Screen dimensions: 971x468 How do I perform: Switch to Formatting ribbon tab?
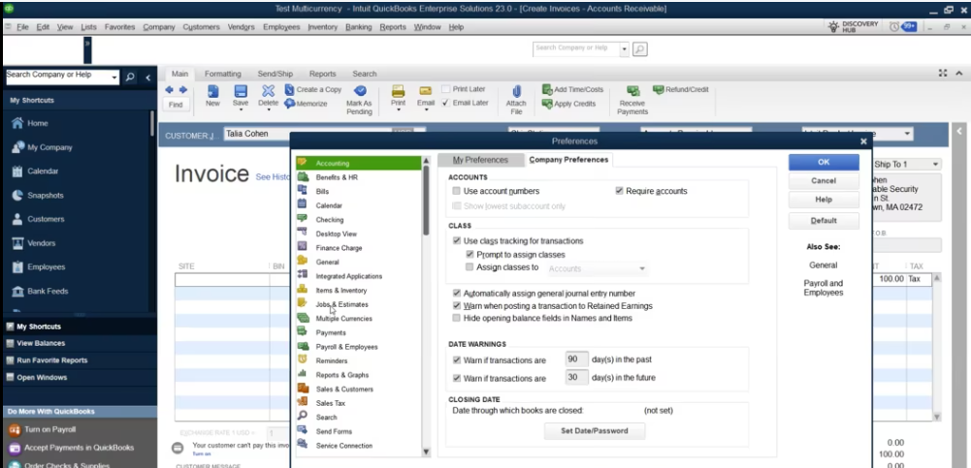(223, 74)
